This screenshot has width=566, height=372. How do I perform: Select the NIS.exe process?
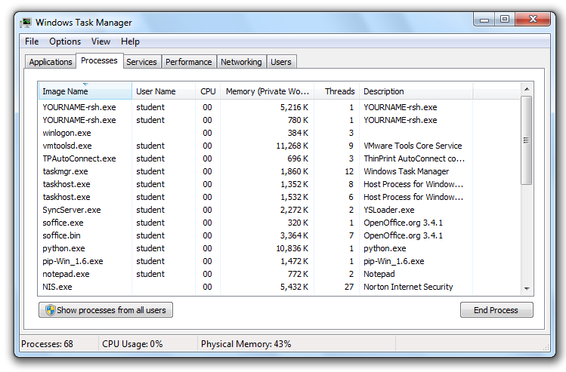279,287
